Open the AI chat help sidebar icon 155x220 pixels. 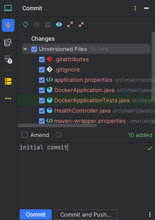point(8,59)
